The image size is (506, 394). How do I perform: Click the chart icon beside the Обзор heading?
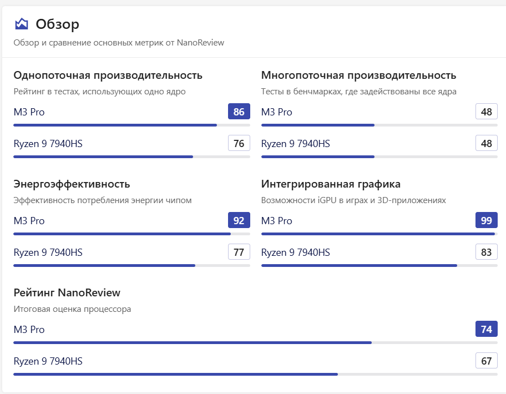(x=22, y=24)
